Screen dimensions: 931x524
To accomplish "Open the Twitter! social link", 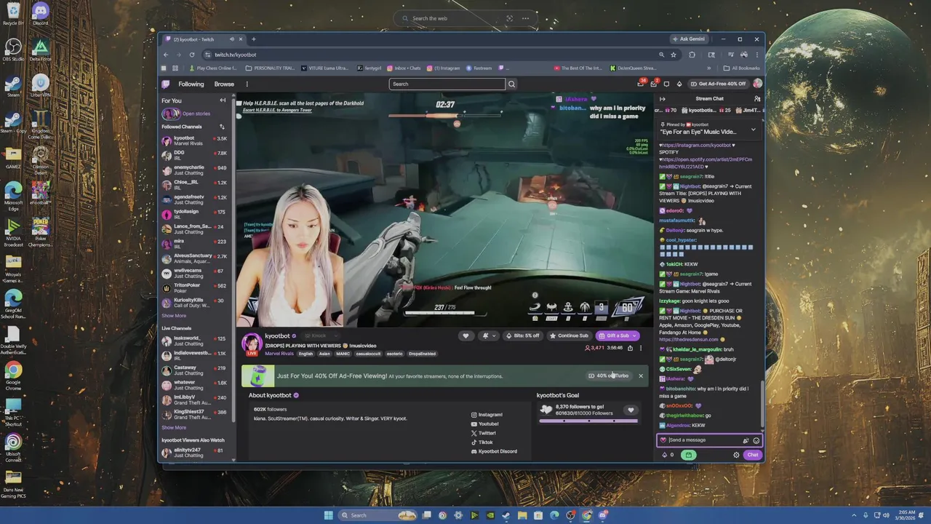I will click(483, 433).
